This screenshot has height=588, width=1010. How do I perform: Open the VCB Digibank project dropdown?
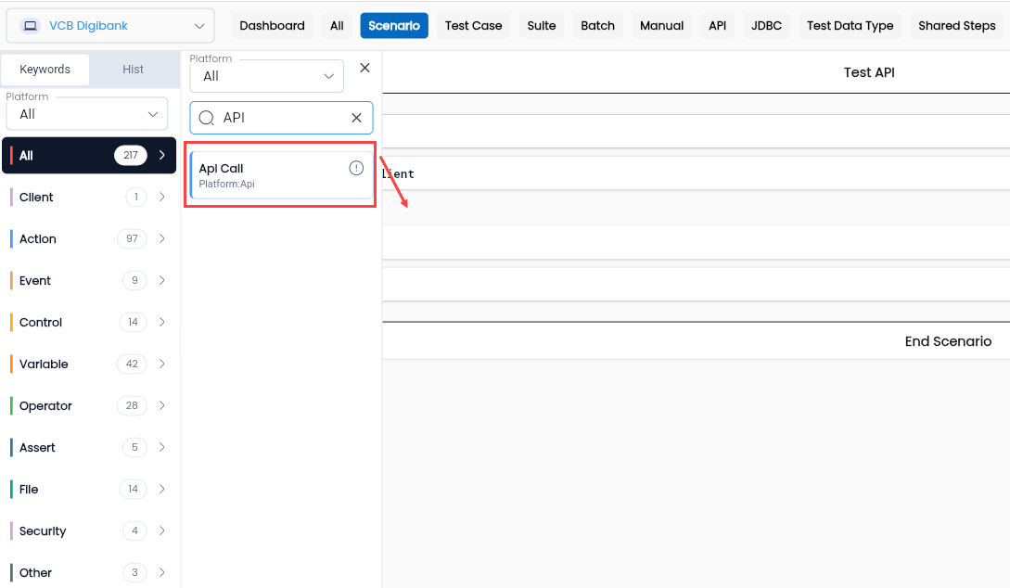(110, 26)
